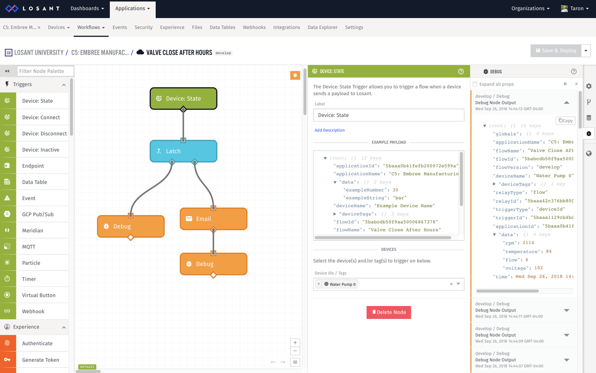Expand deviceTags in the example payload

pyautogui.click(x=335, y=214)
